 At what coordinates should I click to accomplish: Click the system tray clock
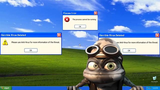155,88
